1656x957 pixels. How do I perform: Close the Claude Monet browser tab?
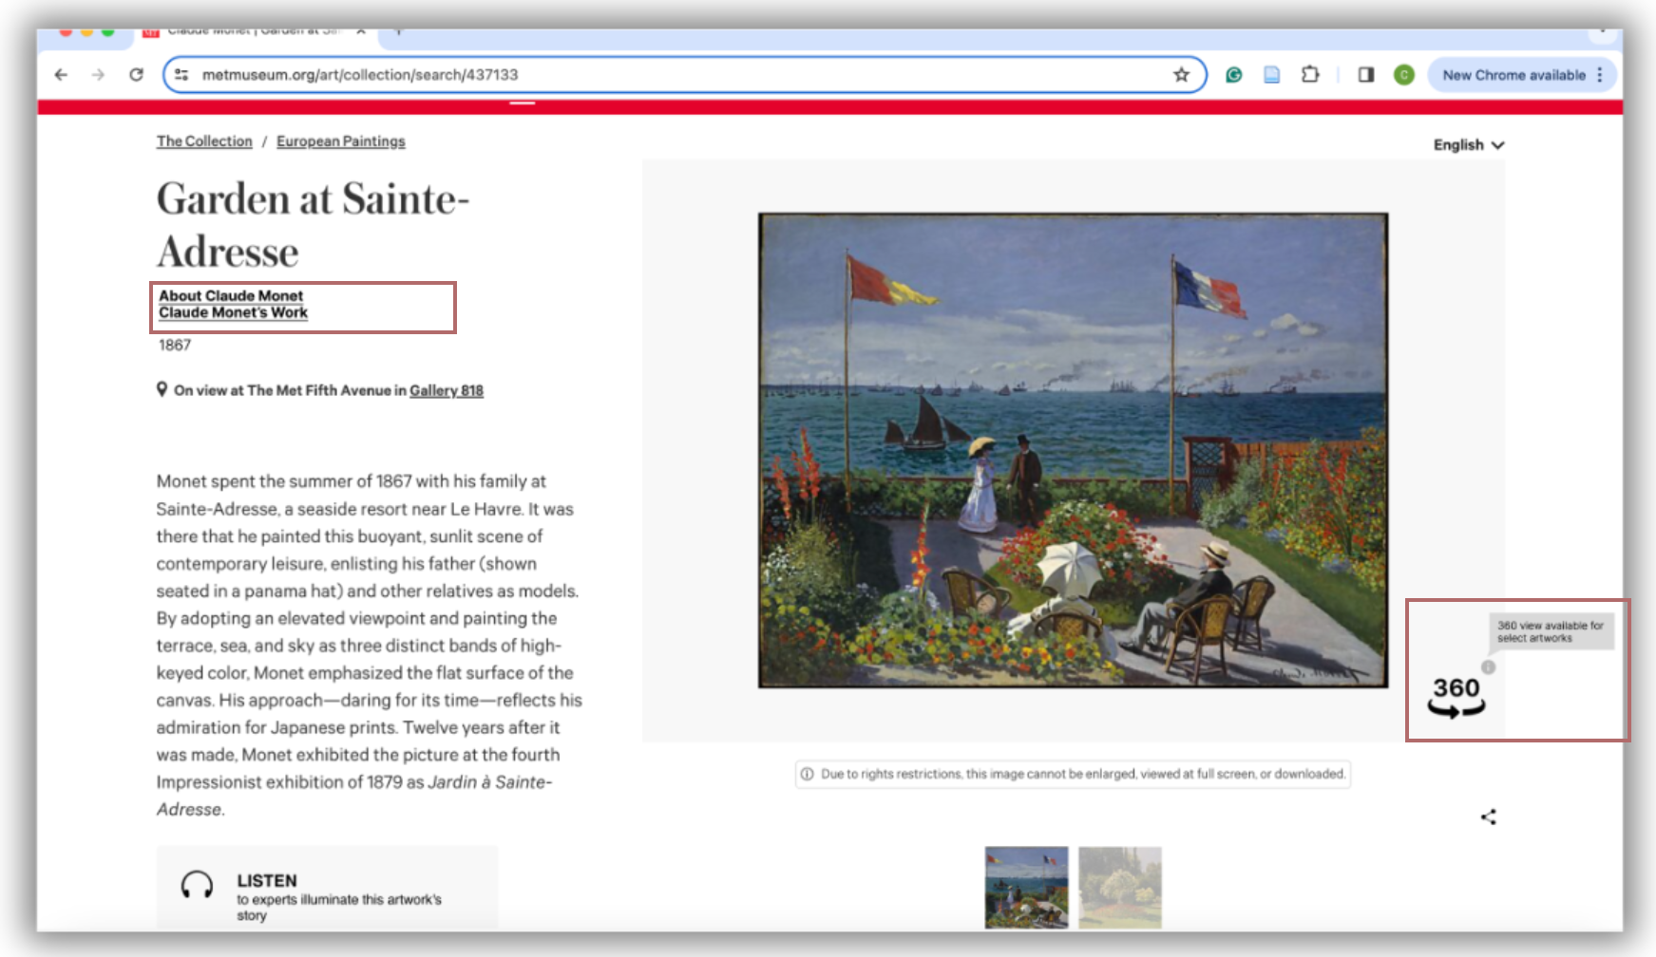pyautogui.click(x=361, y=31)
